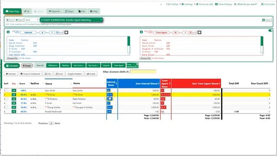
Task: Click the What do you want? search
Action: tap(245, 4)
